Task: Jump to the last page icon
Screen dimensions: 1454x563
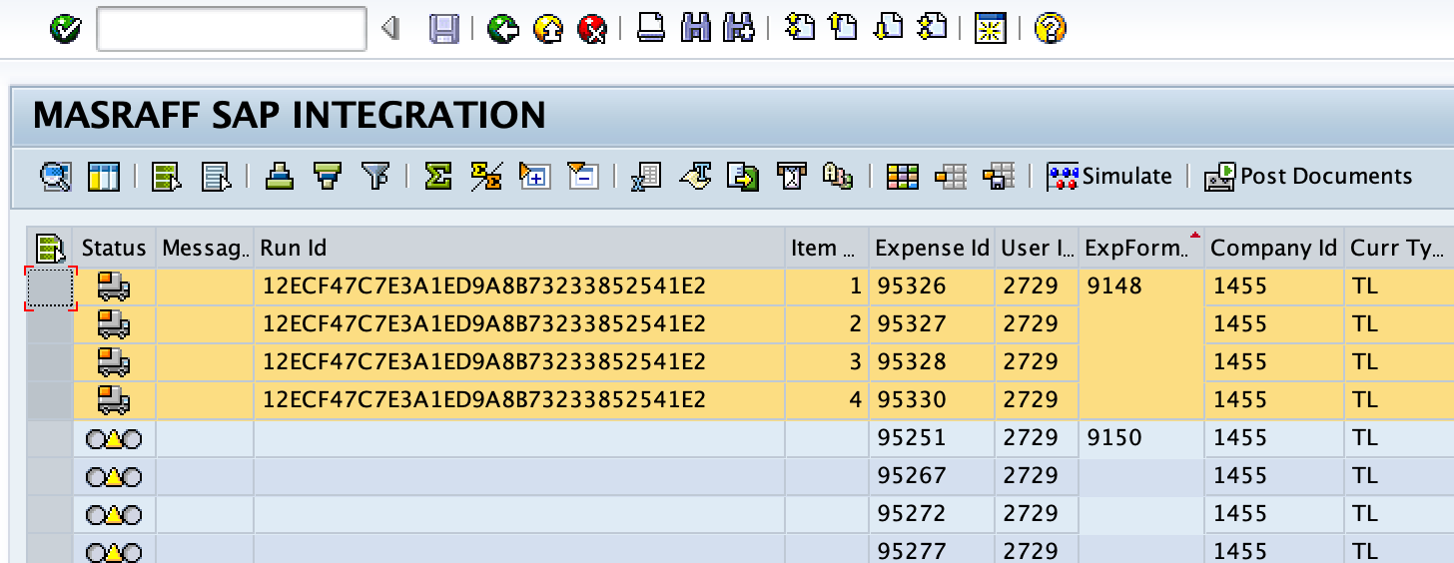Action: pos(932,28)
